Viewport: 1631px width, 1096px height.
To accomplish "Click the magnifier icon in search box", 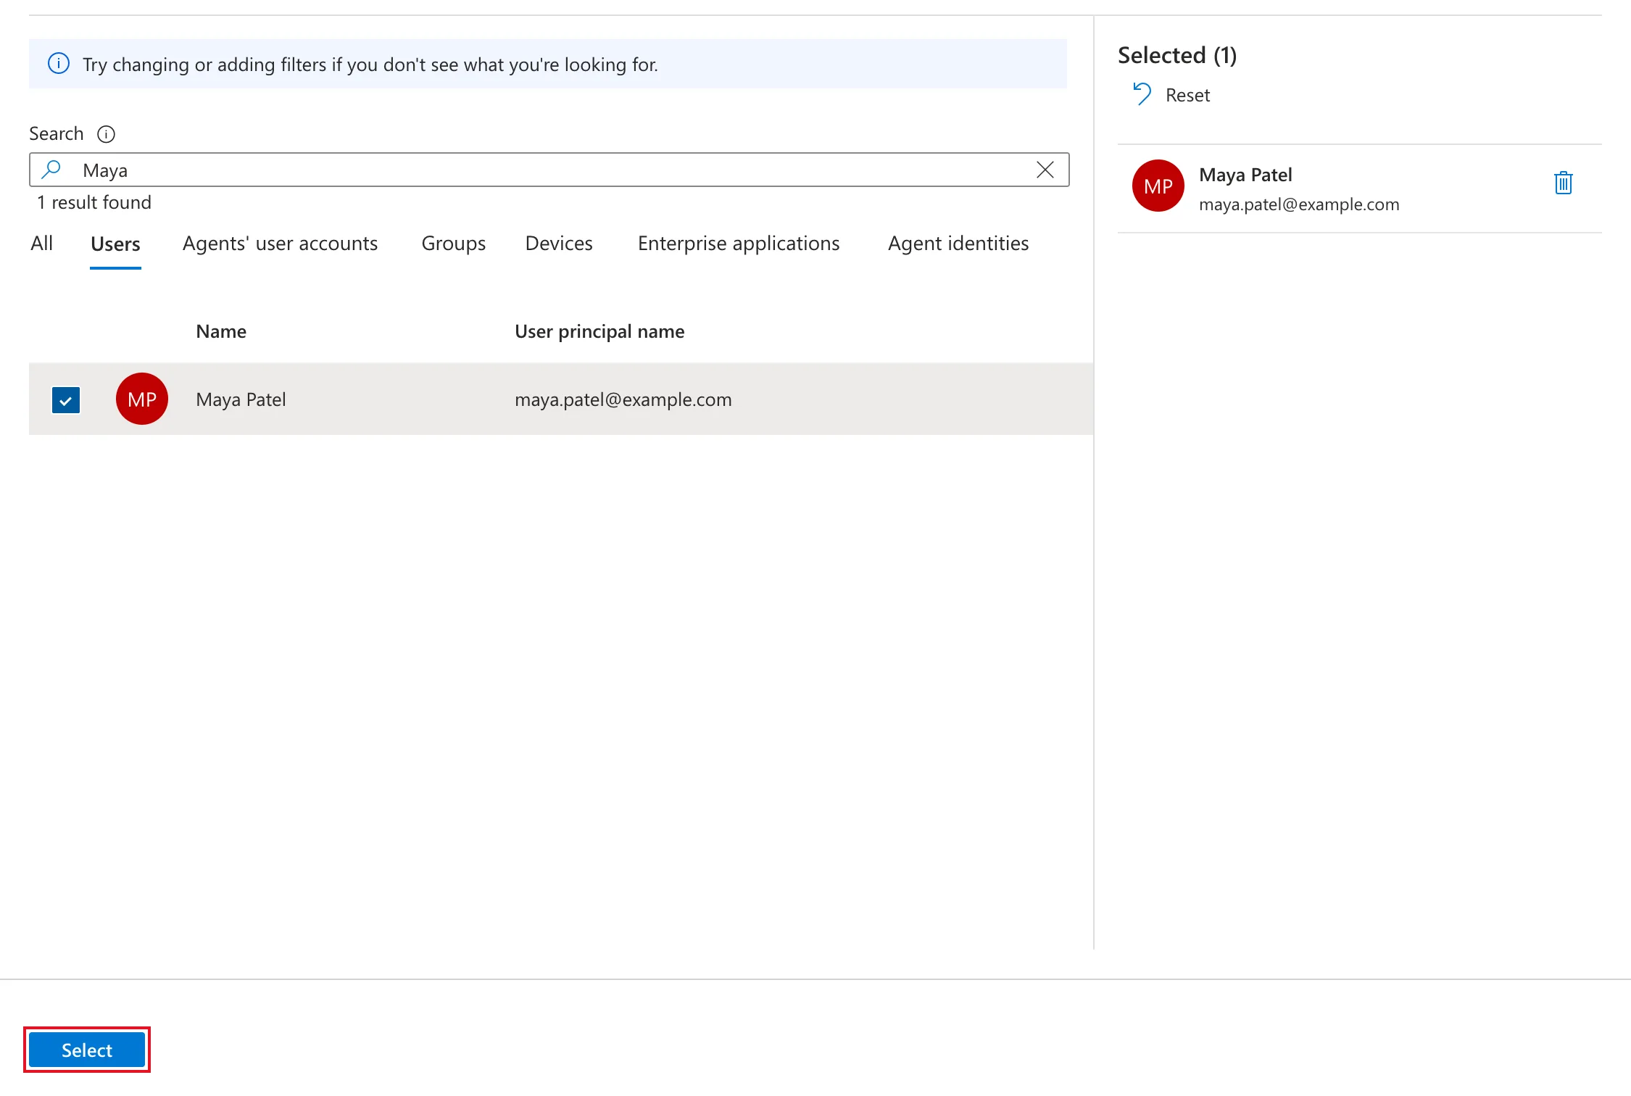I will pos(51,170).
